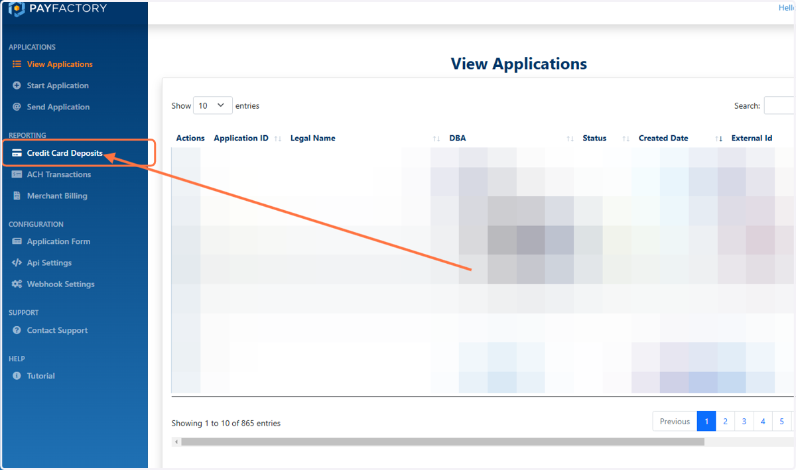
Task: Click the Merchant Billing document icon
Action: click(17, 196)
